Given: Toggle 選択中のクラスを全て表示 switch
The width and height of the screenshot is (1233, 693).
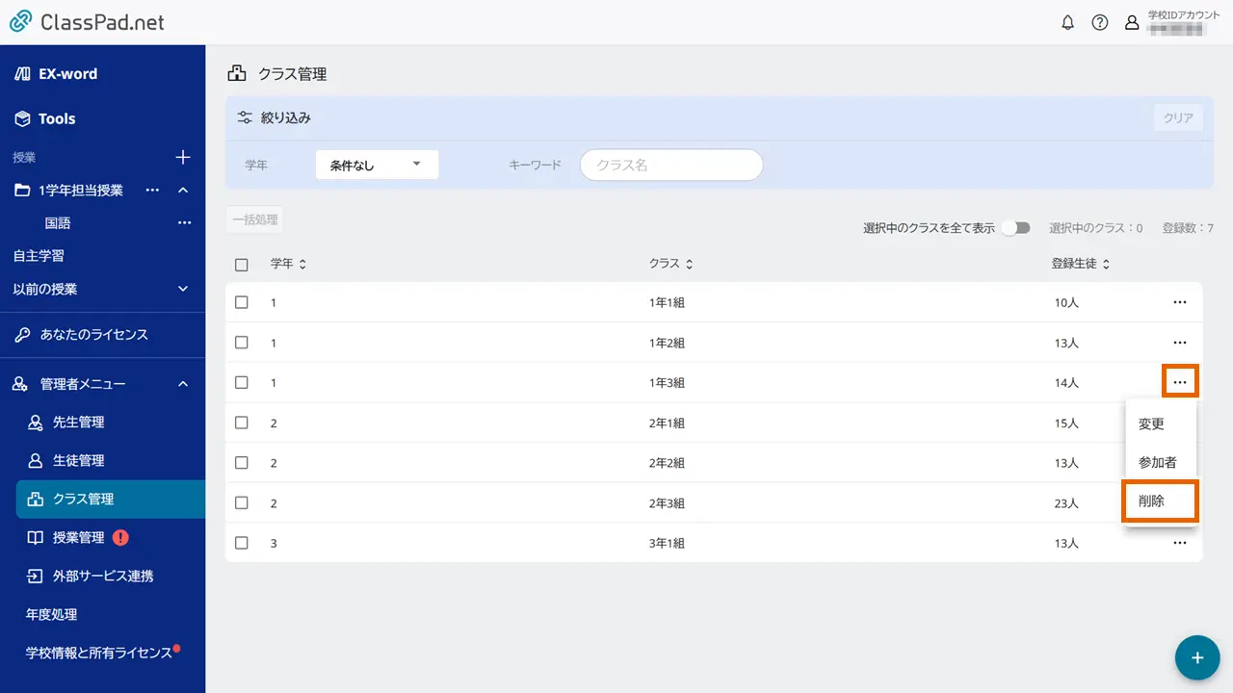Looking at the screenshot, I should point(1015,228).
